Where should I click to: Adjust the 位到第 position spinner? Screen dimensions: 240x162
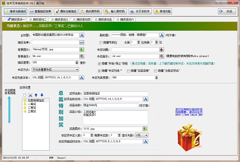pos(156,42)
